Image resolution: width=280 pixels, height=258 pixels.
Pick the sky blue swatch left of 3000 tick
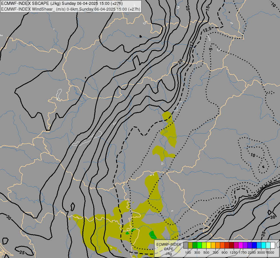[x=259, y=245]
